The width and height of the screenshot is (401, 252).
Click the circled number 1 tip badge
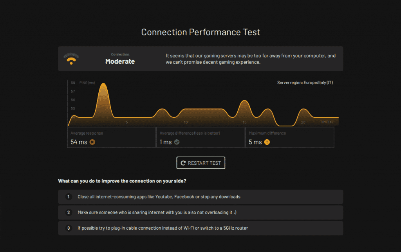(69, 197)
